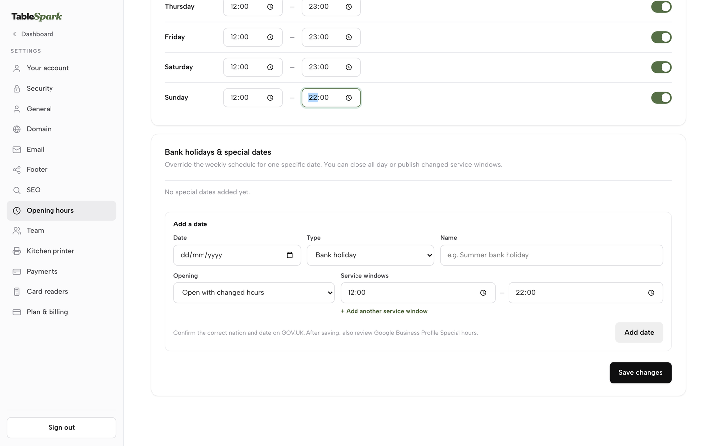Click the Friday opening time clock icon

[270, 37]
